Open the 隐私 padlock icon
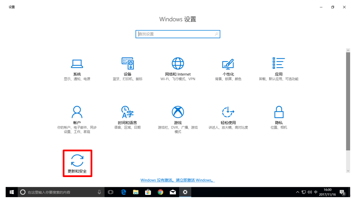Viewport: 351px width, 198px height. 279,112
